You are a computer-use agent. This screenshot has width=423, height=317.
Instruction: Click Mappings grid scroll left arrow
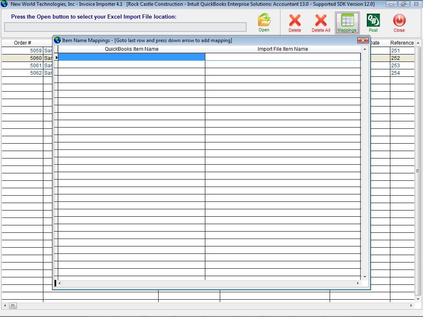click(59, 283)
